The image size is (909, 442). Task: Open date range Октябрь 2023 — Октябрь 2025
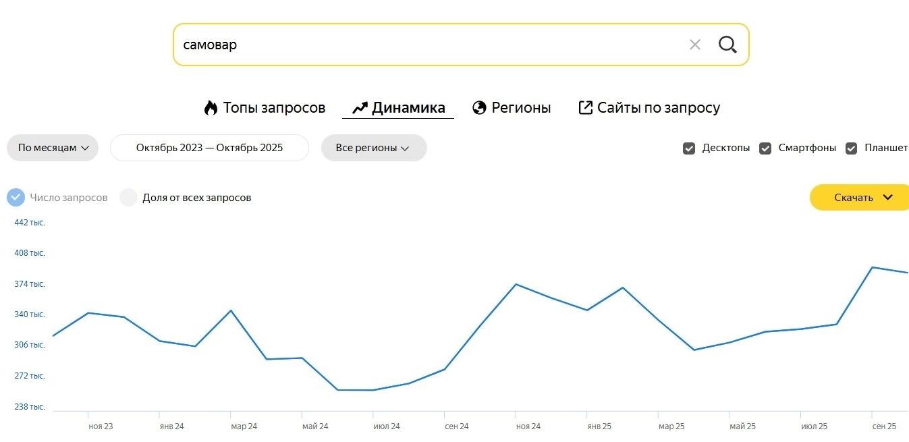tap(209, 148)
